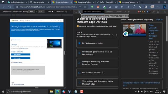Give thumbs up feedback on Learn resources
This screenshot has height=94, width=168.
click(x=113, y=36)
